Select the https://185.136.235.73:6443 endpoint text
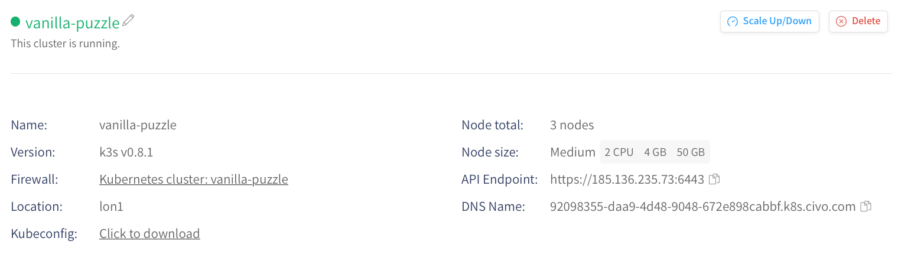This screenshot has height=264, width=898. point(627,179)
